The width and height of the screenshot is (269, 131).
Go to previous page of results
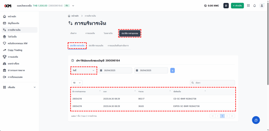218,116
